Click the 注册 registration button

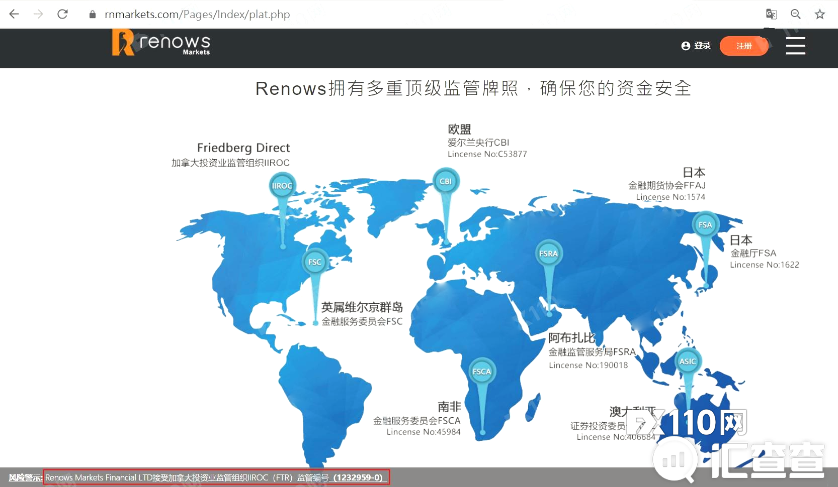coord(744,46)
